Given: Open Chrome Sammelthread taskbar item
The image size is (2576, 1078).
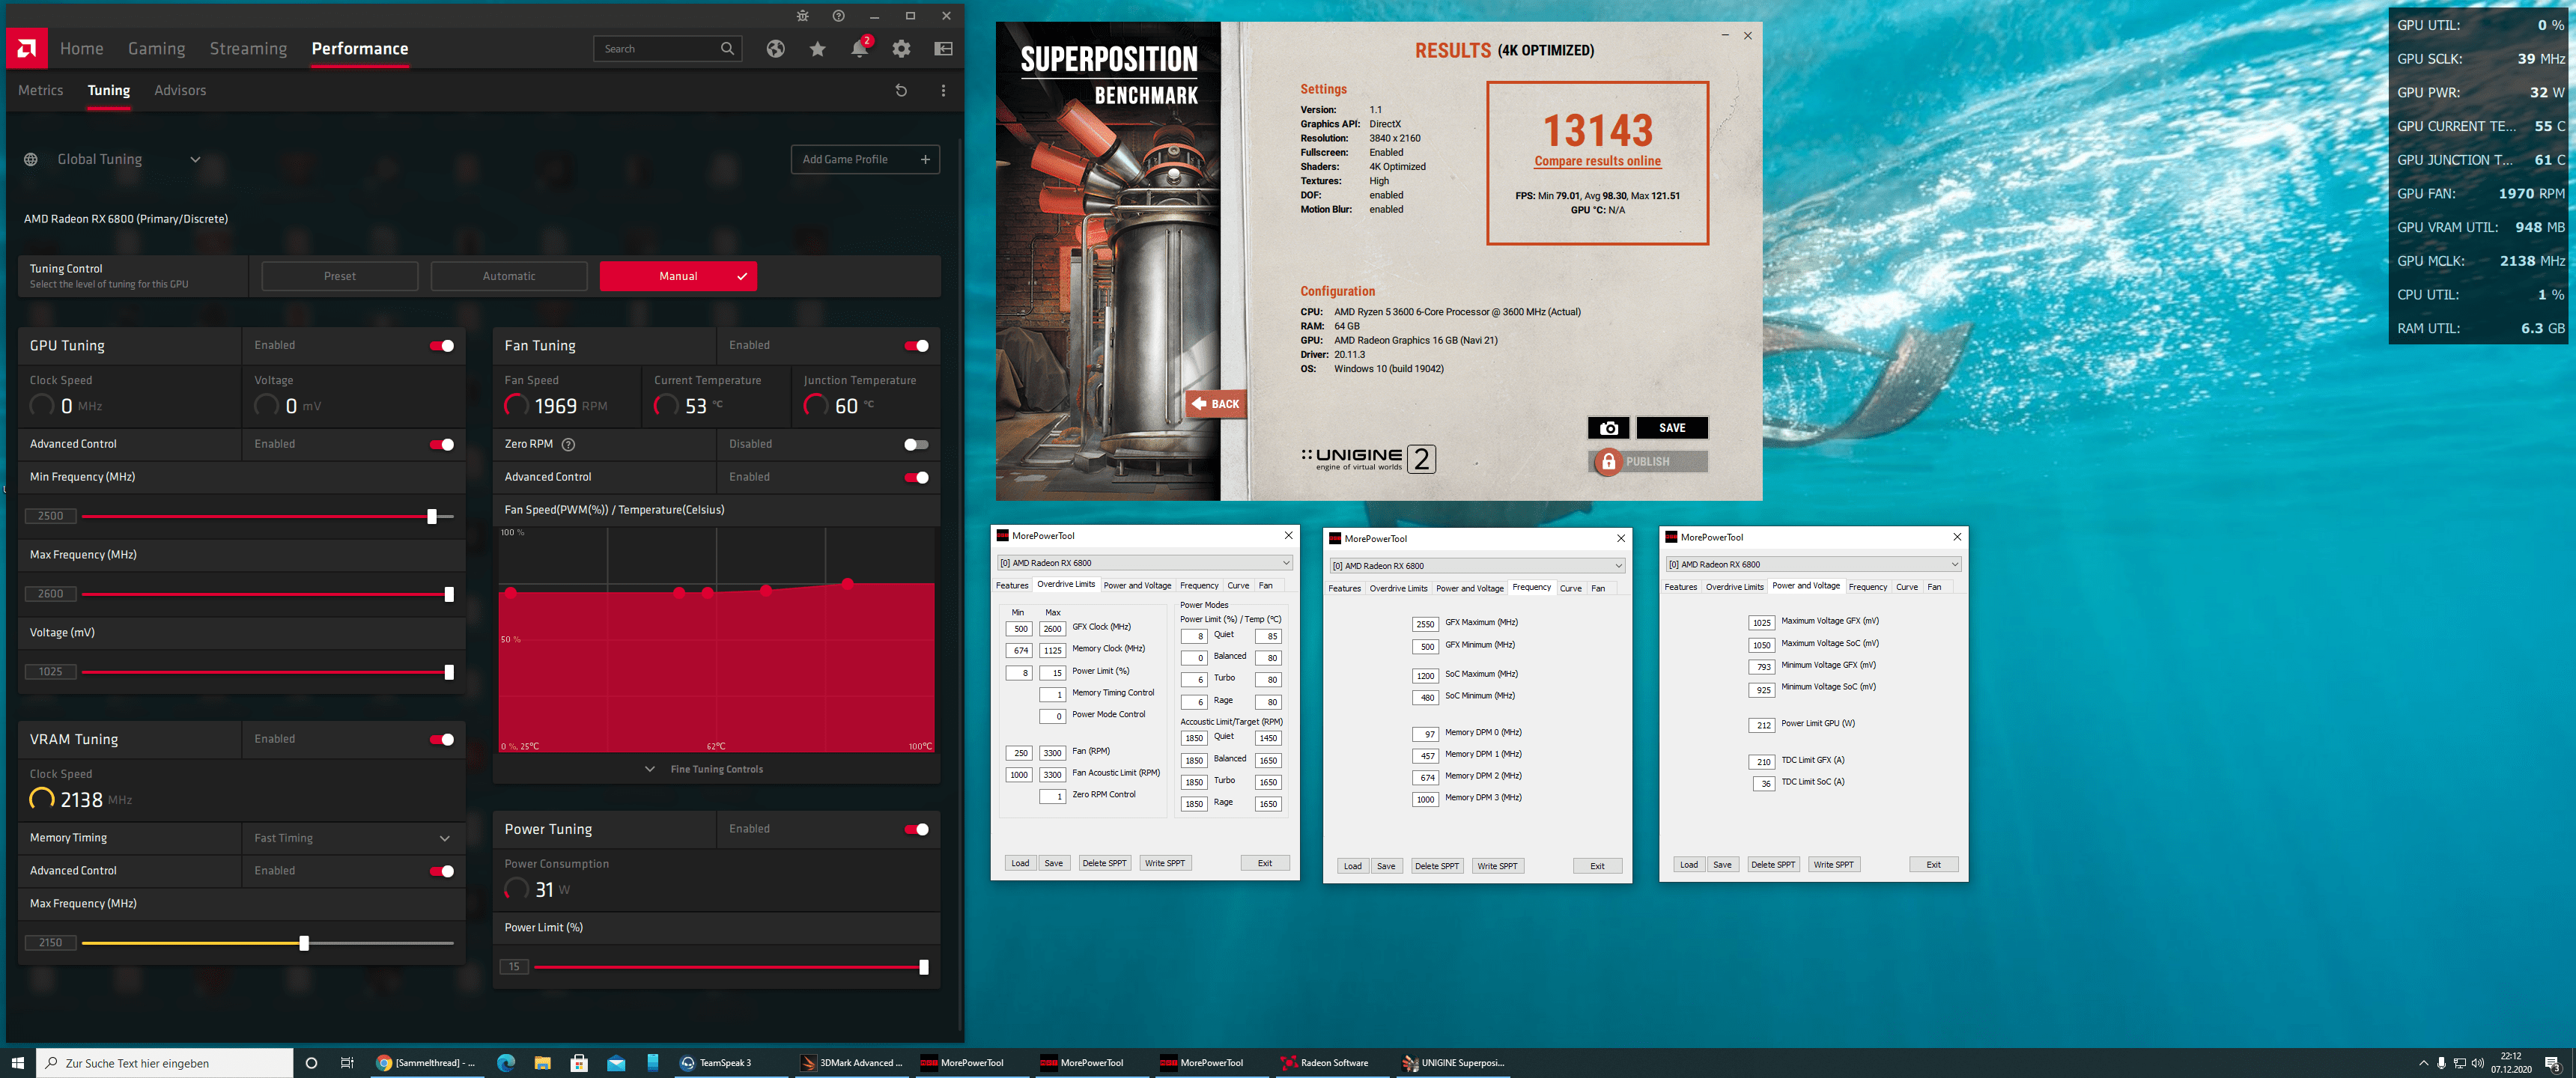Looking at the screenshot, I should point(427,1063).
